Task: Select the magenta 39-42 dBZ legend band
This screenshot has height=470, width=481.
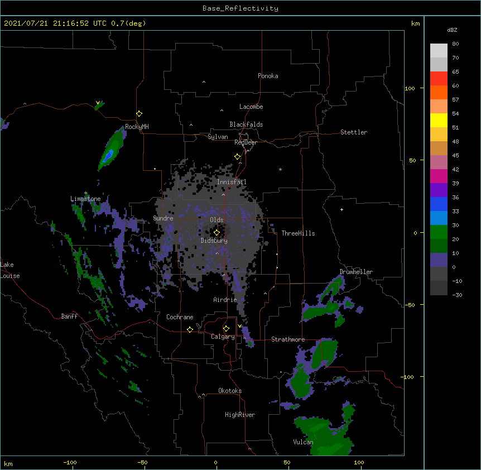Action: pyautogui.click(x=439, y=176)
